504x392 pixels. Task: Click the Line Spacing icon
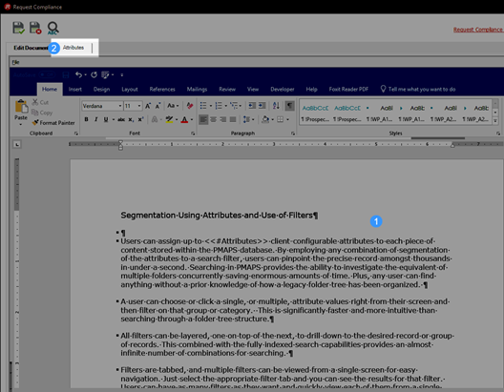click(246, 119)
